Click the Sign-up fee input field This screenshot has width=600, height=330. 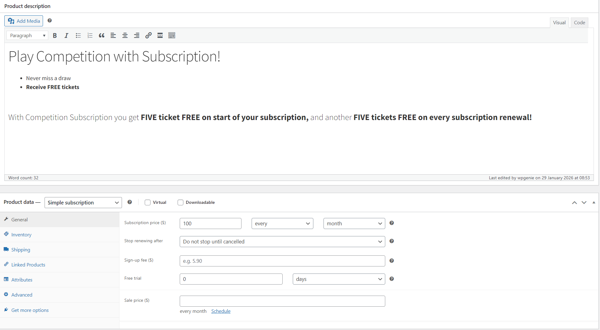(282, 261)
